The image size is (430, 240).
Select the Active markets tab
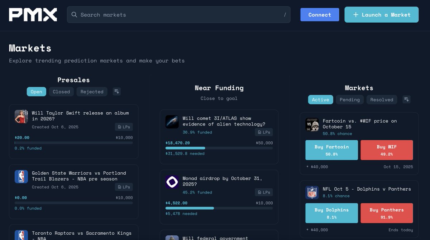point(320,99)
